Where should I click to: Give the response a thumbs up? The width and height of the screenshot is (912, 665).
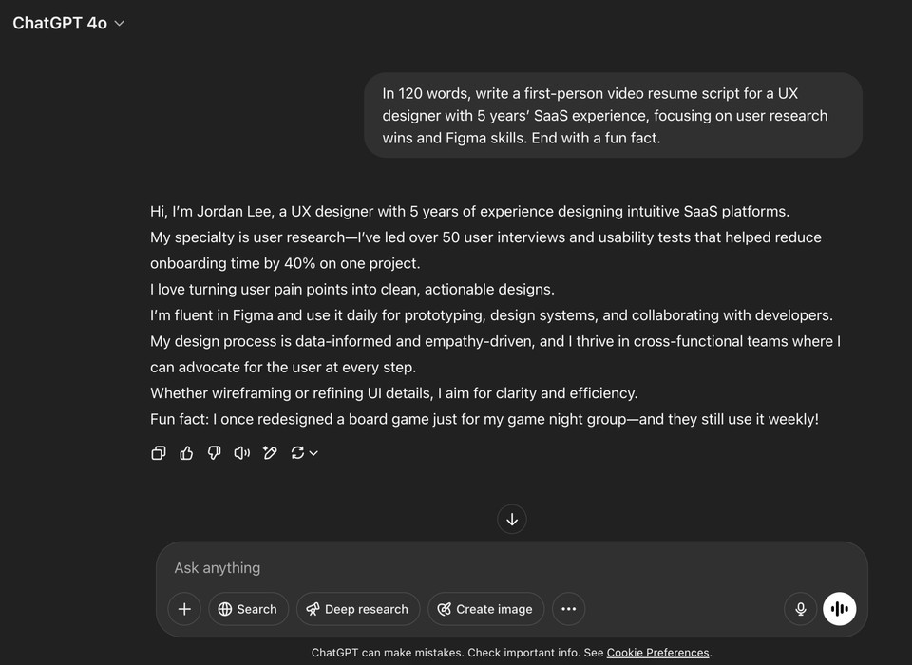(x=186, y=452)
